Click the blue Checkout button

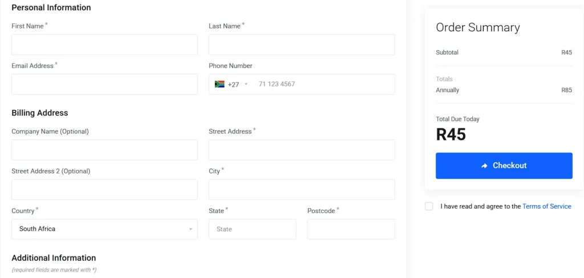(x=504, y=165)
